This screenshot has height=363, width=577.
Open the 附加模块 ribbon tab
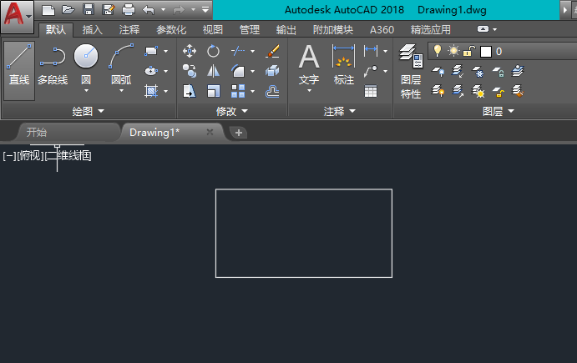pyautogui.click(x=333, y=30)
